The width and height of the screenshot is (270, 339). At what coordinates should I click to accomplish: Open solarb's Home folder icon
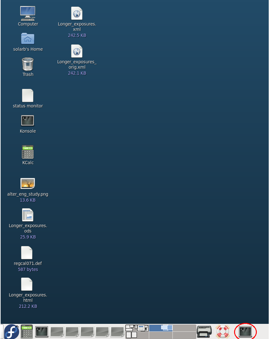(28, 38)
